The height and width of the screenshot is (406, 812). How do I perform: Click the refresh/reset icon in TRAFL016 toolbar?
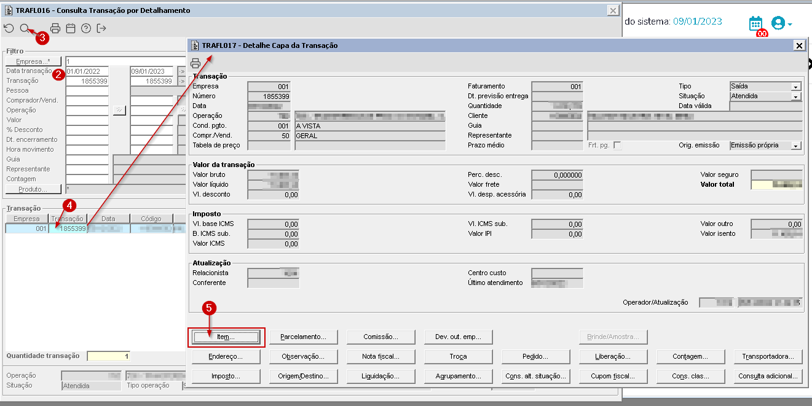9,28
